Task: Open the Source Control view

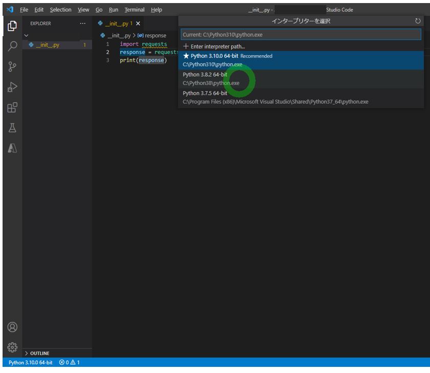Action: coord(12,66)
